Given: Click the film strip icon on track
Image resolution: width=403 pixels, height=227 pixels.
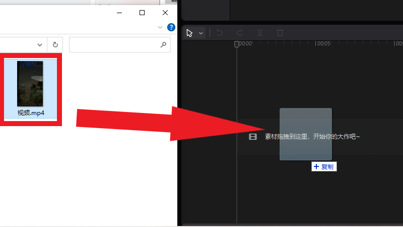Looking at the screenshot, I should [253, 137].
